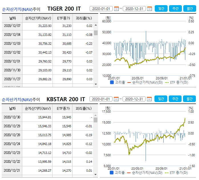
Task: Click 일간 button in TIGER 200 IT panel
Action: (161, 9)
